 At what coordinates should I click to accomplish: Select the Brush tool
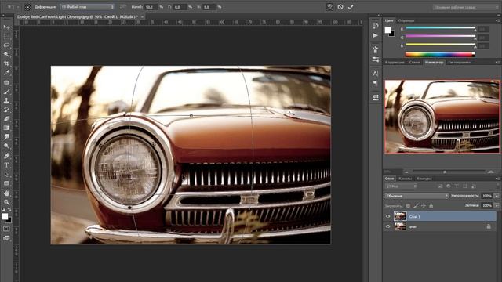(x=6, y=92)
